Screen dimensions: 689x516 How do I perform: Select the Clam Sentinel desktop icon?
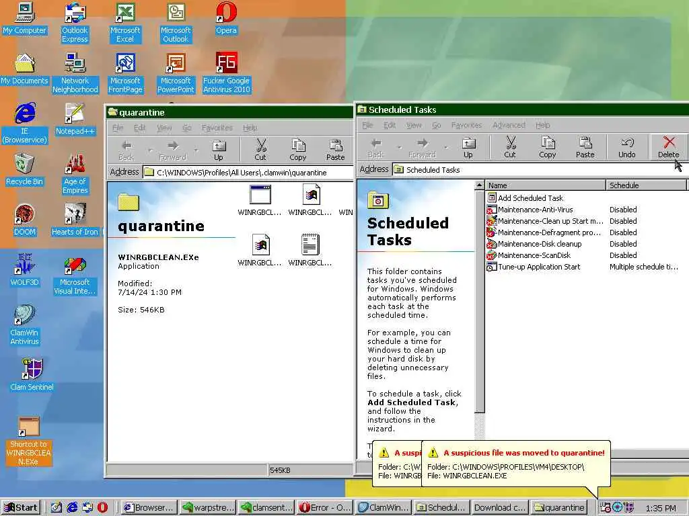[32, 374]
